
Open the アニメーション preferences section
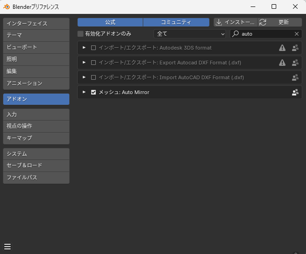pos(36,83)
